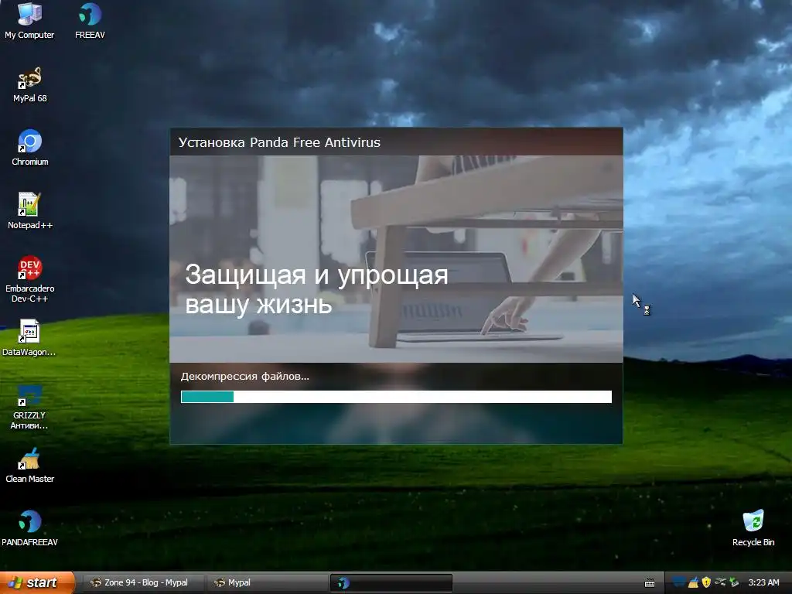
Task: Click the 3:23 AM system clock
Action: (x=763, y=582)
